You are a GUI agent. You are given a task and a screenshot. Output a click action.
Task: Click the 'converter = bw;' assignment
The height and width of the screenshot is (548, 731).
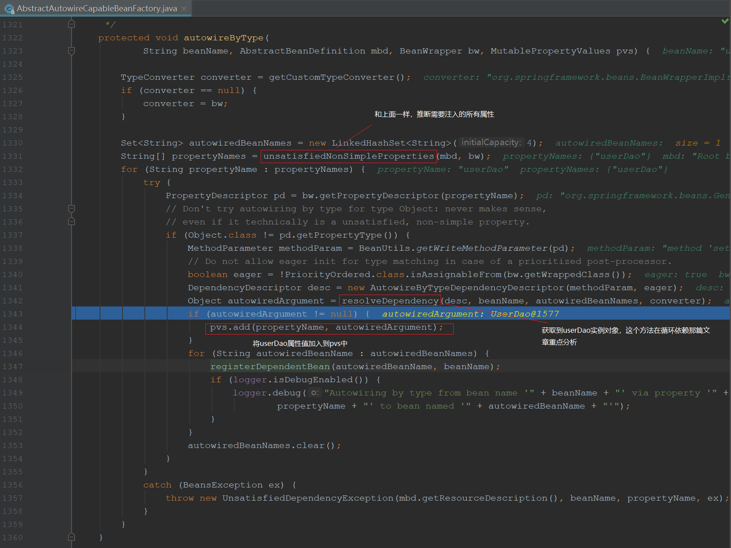click(186, 103)
